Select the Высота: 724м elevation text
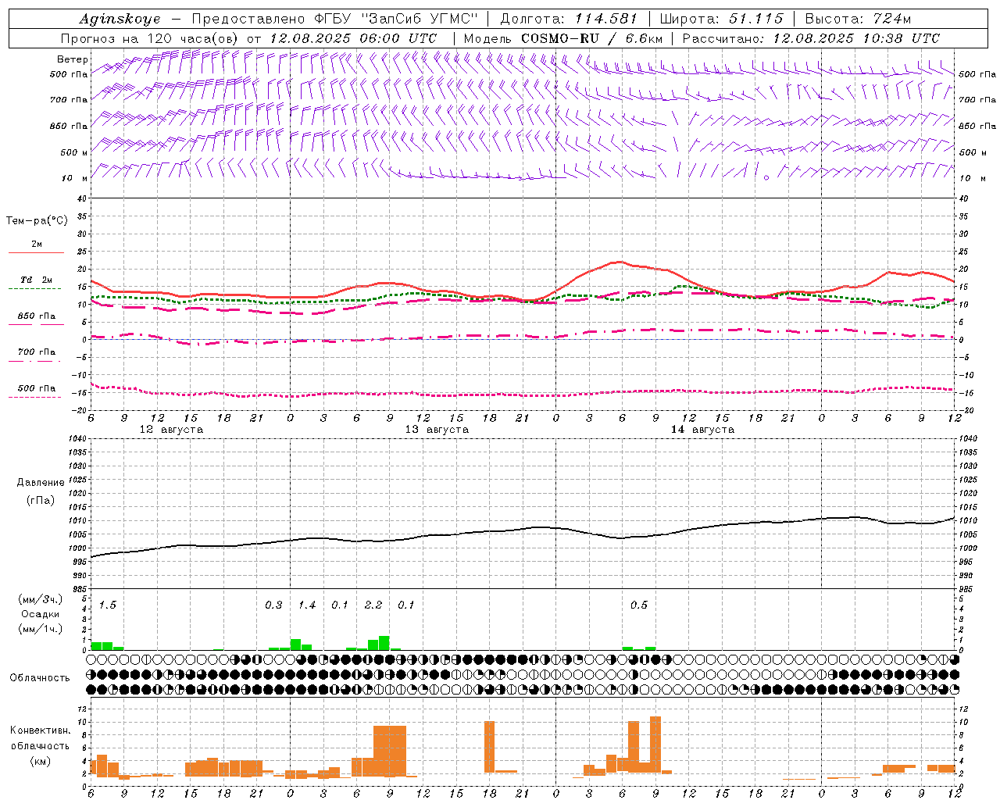The image size is (1000, 800). click(858, 20)
